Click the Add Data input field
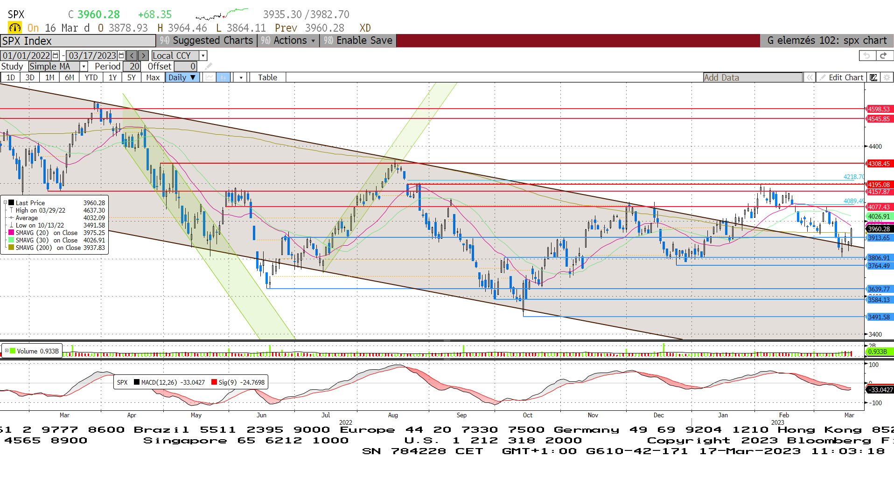 click(753, 77)
